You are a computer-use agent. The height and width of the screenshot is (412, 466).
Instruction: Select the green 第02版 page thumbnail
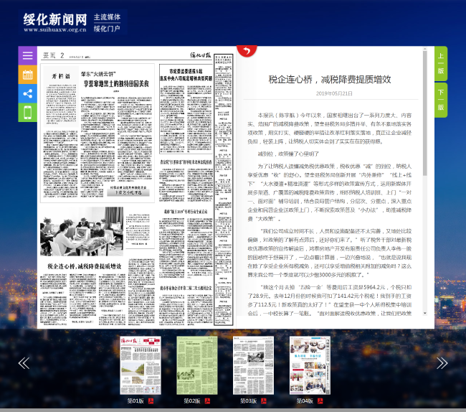click(x=196, y=365)
